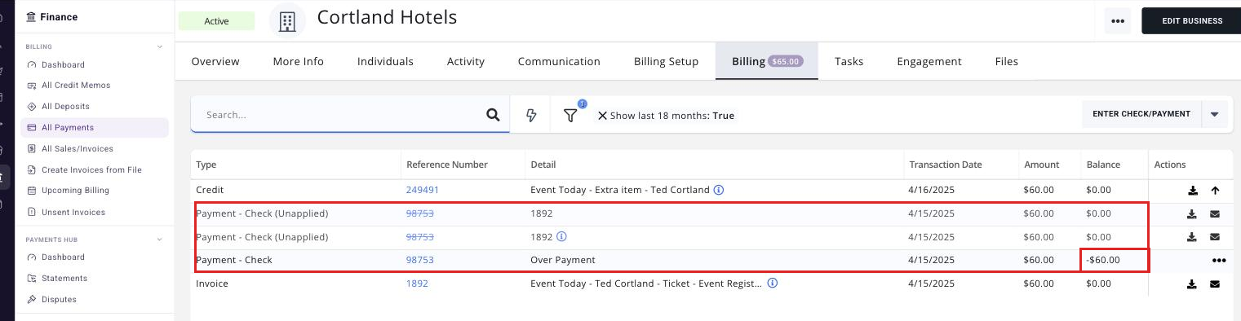Open the three-dot menu beside Edit Business
1241x321 pixels.
(1118, 21)
